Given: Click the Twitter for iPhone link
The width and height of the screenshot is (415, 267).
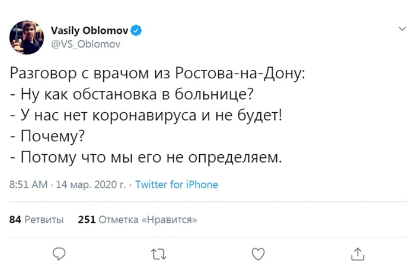Looking at the screenshot, I should click(177, 185).
